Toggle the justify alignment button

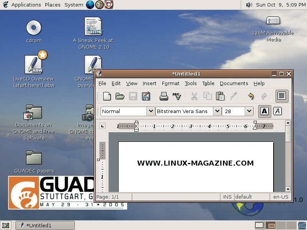[282, 96]
